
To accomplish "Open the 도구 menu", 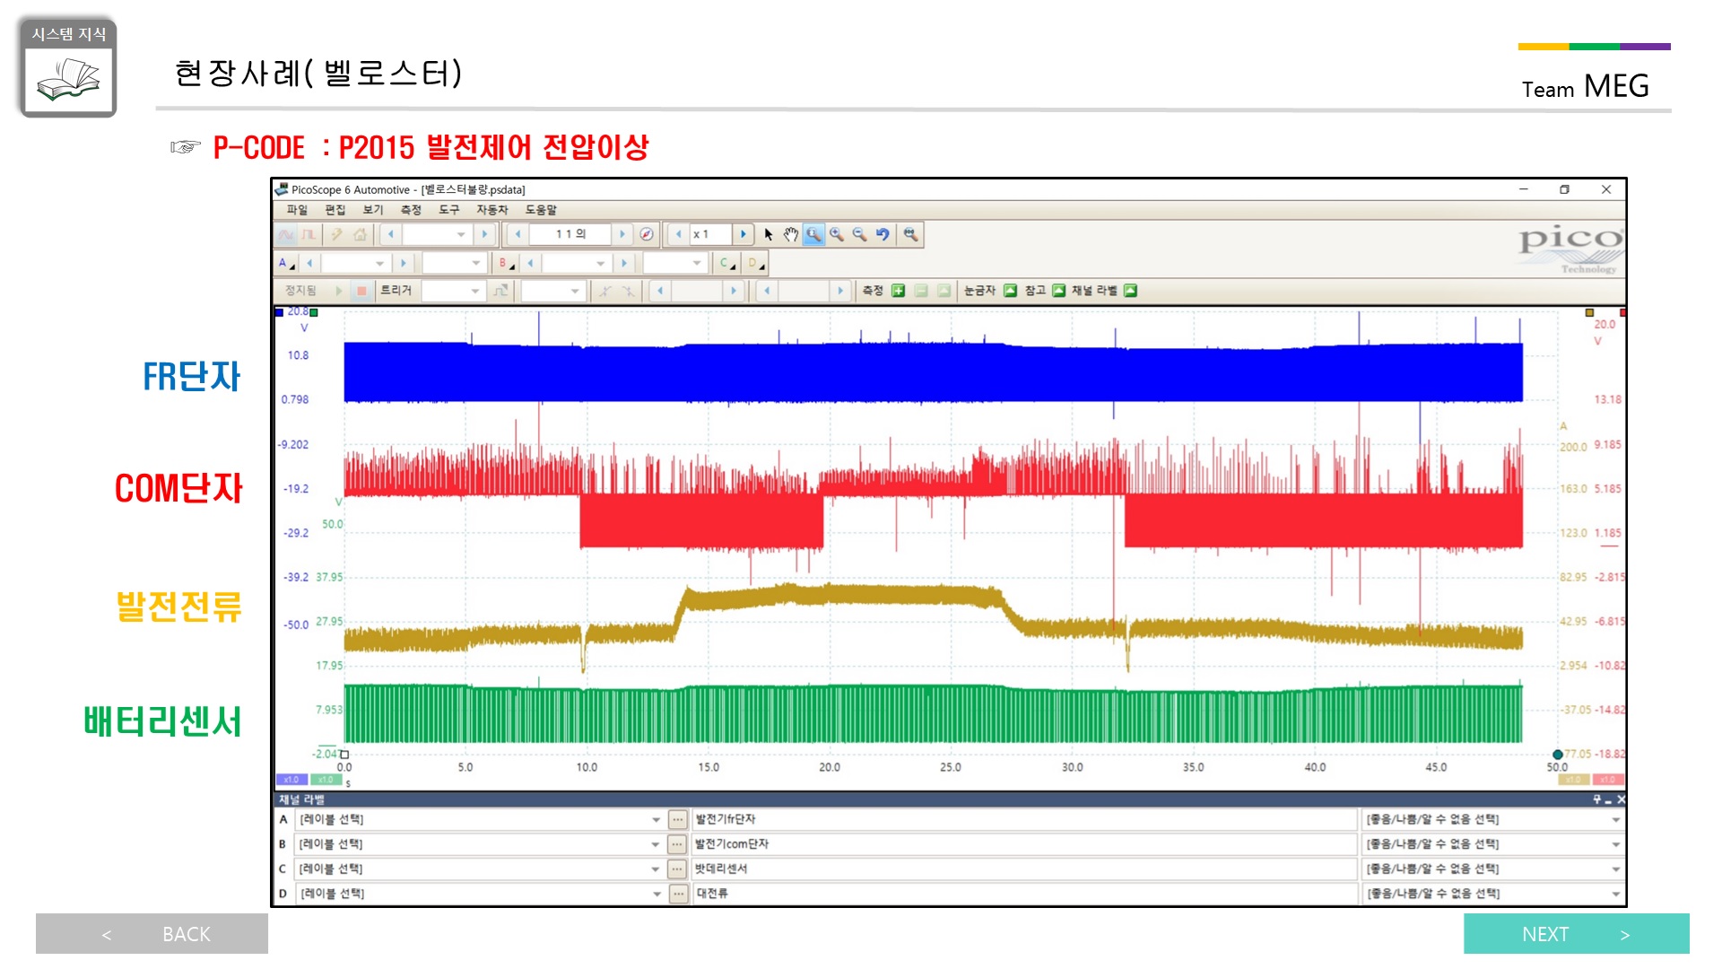I will pos(448,210).
